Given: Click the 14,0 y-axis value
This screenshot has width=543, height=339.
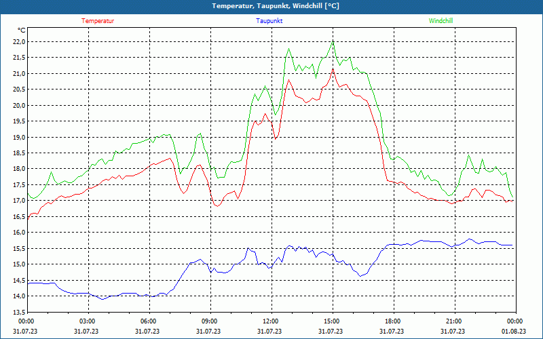Looking at the screenshot, I should click(20, 296).
